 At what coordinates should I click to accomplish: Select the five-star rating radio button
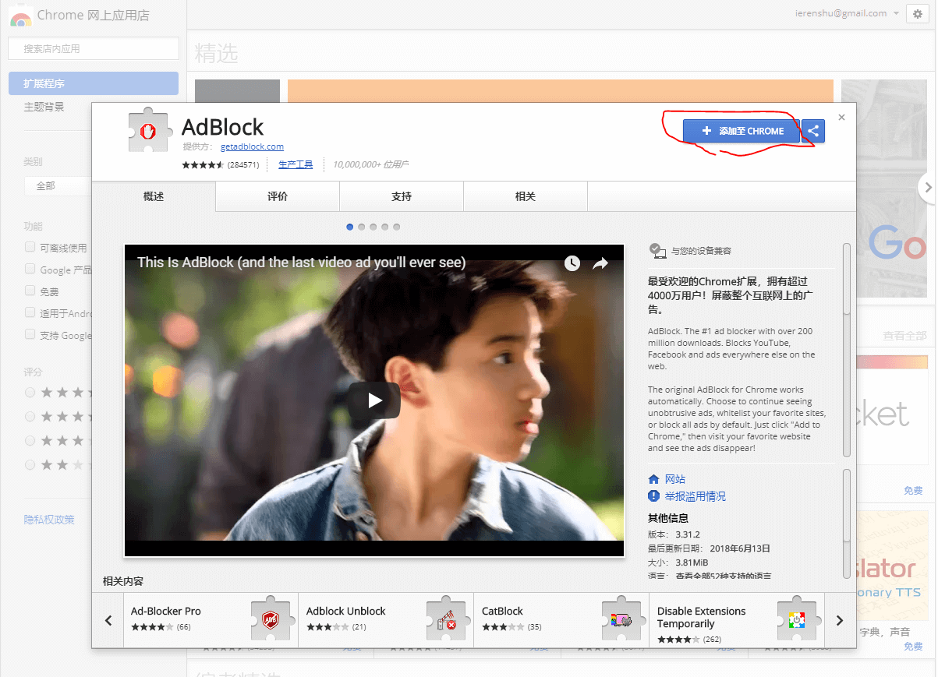point(30,392)
